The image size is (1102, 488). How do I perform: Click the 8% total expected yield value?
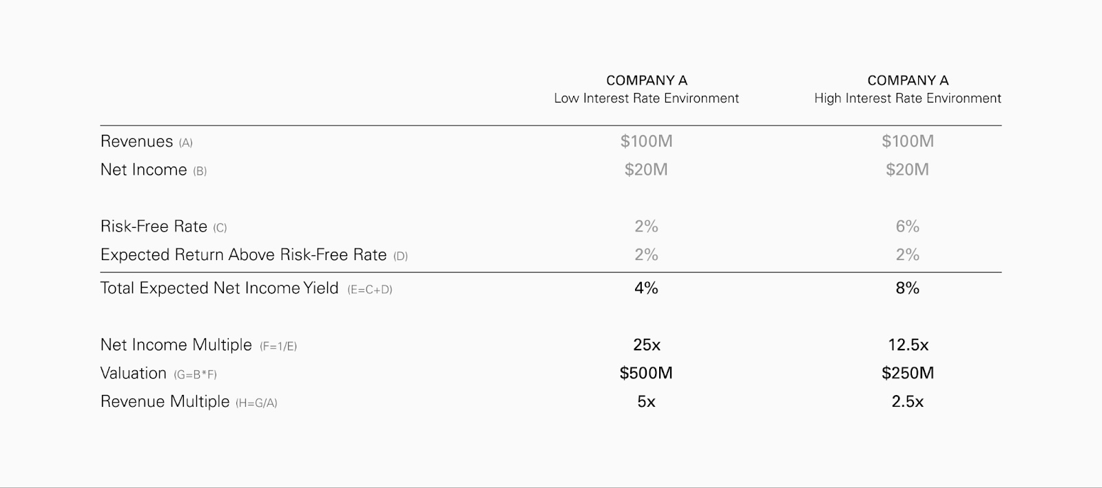point(907,288)
